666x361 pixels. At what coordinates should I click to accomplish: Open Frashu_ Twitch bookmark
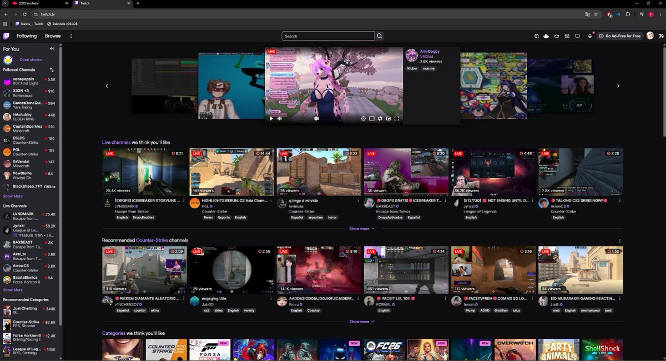tap(29, 24)
